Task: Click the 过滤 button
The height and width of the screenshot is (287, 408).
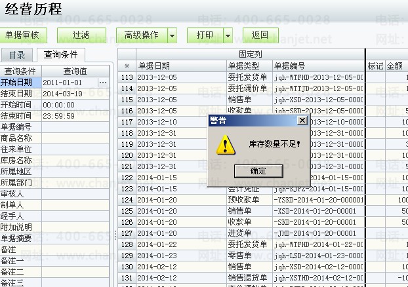Action: coord(81,35)
